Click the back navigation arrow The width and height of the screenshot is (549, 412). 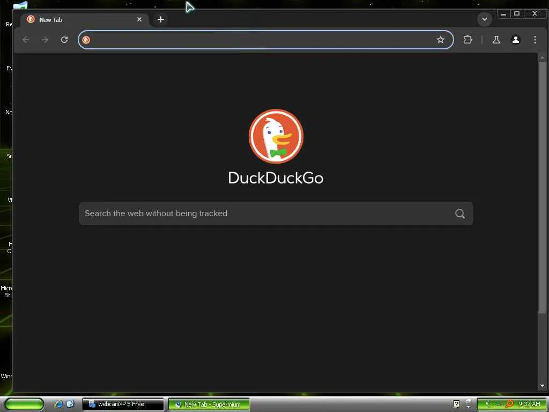[x=26, y=40]
